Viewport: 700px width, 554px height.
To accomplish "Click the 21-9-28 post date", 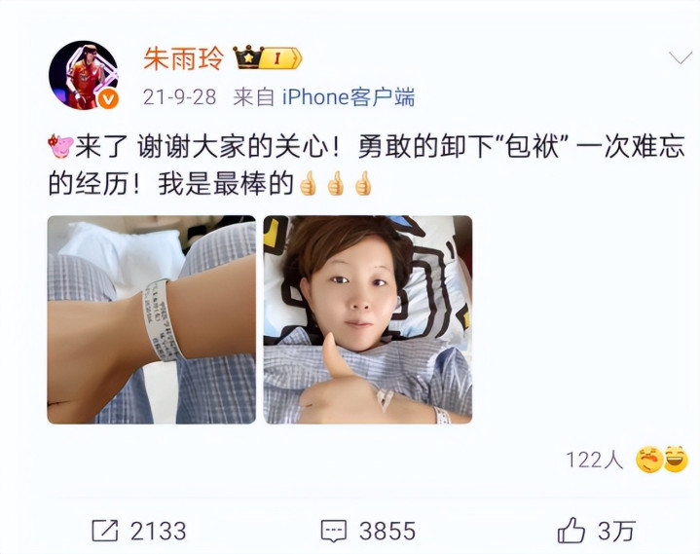I will coord(179,96).
